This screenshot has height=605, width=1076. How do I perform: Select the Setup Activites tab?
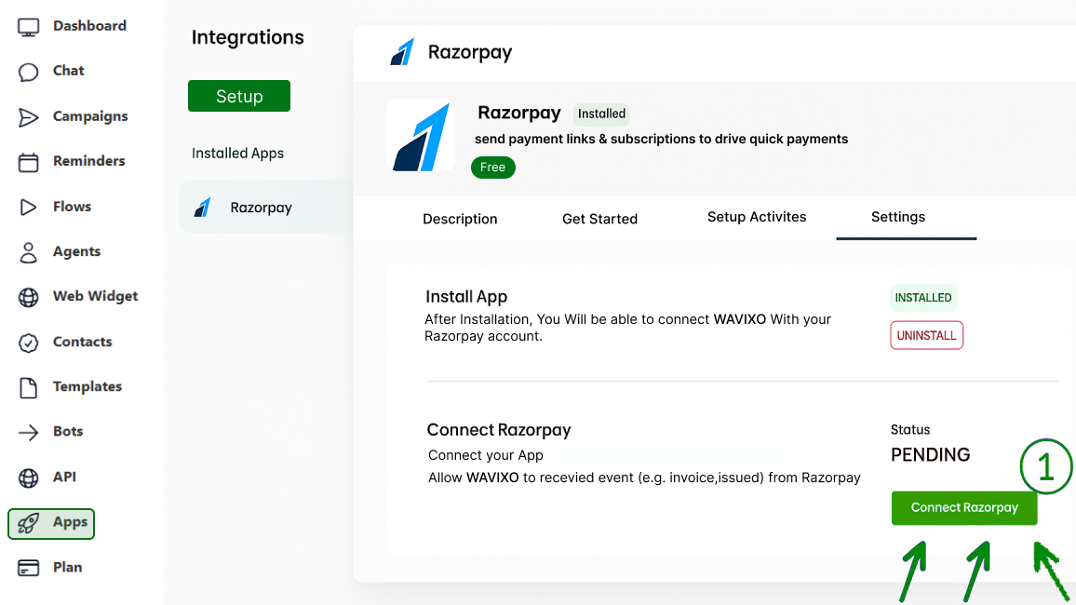pos(757,217)
